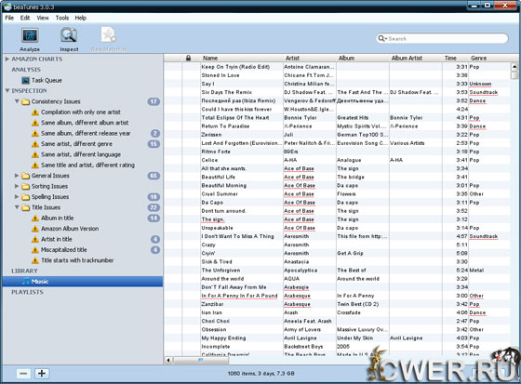Select the Task Queue item
Viewport: 521px width, 384px height.
coord(47,80)
